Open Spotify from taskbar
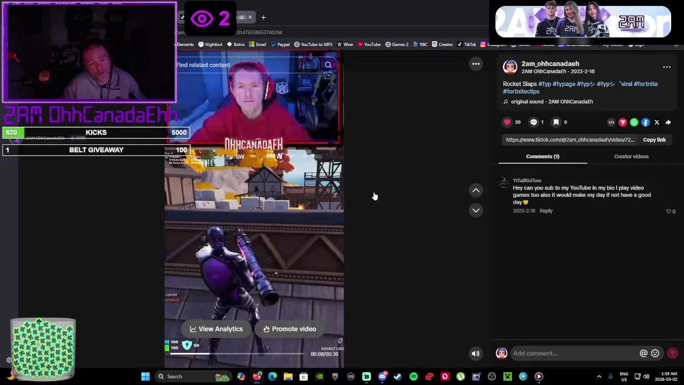 click(414, 376)
